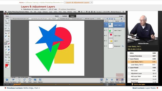The height and width of the screenshot is (91, 162).
Task: Open Previous Lecture: Refine Edge, Part 2
Action: point(23,88)
